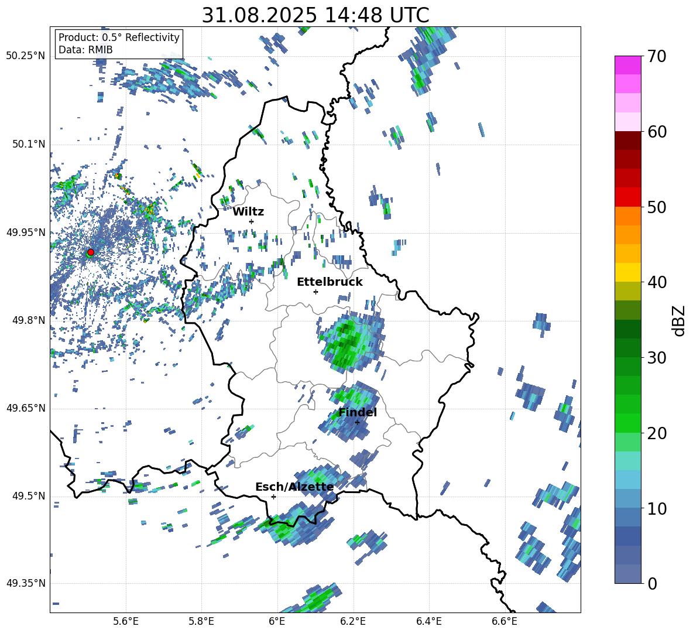Viewport: 693px width, 633px height.
Task: Click the red radar location dot
Action: tap(91, 252)
